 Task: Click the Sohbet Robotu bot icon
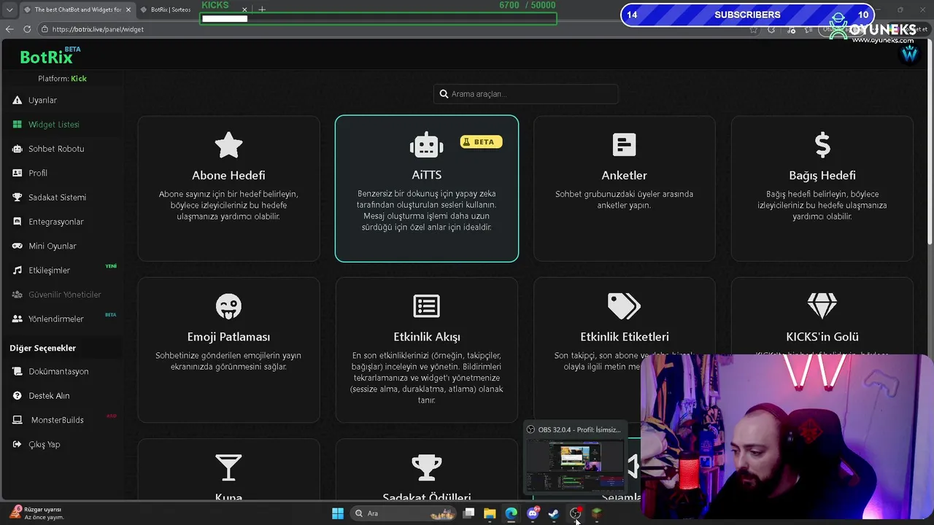[17, 149]
